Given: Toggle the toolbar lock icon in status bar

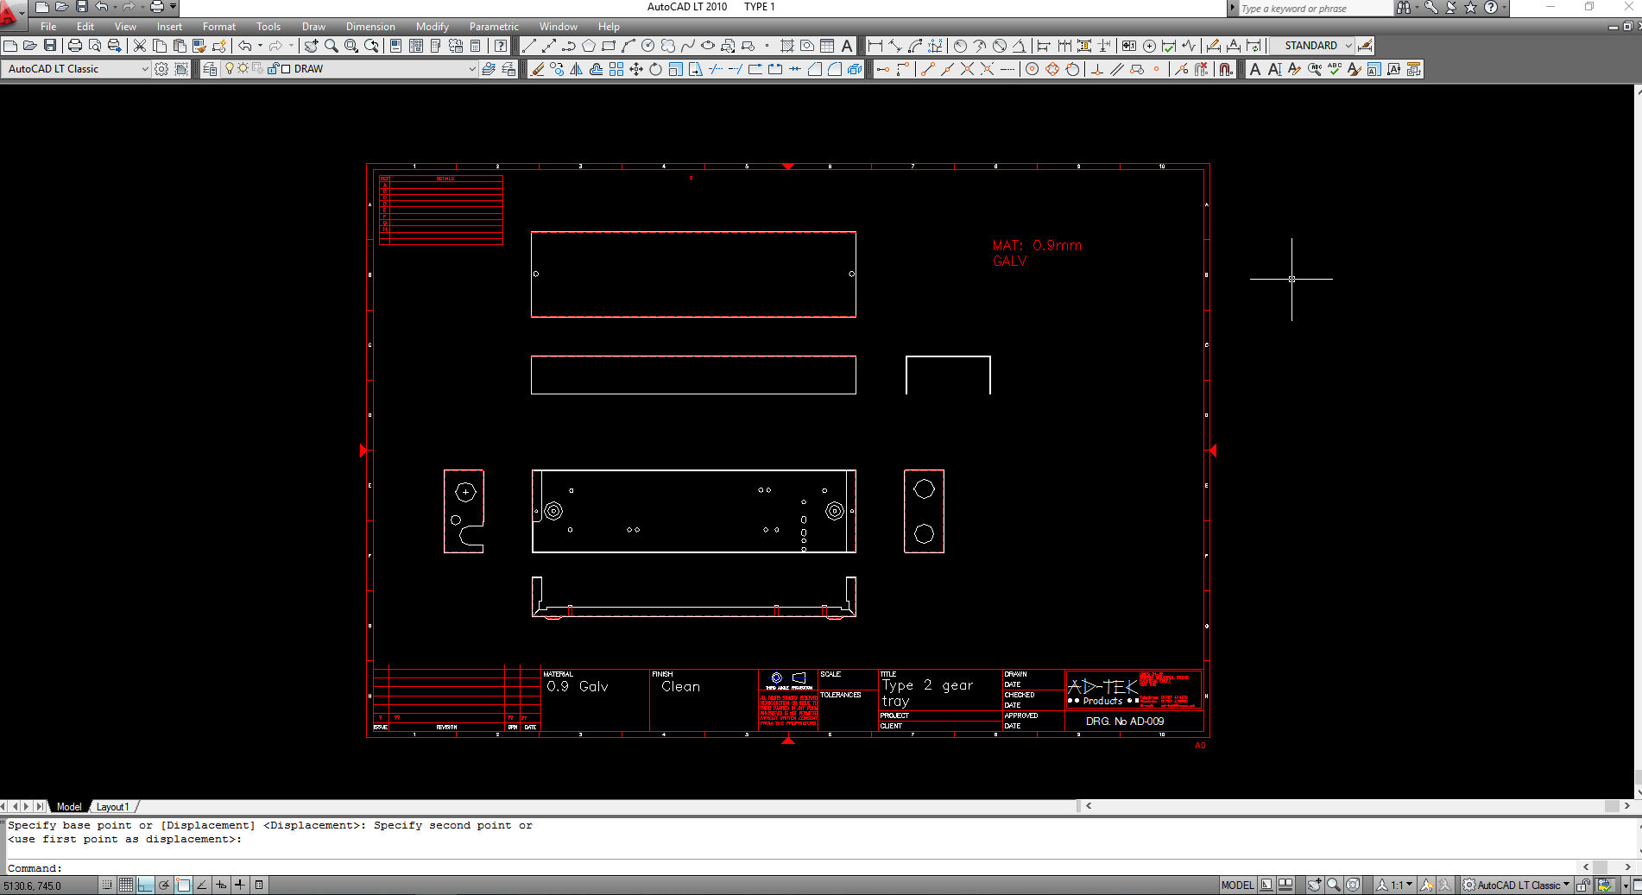Looking at the screenshot, I should tap(1583, 885).
